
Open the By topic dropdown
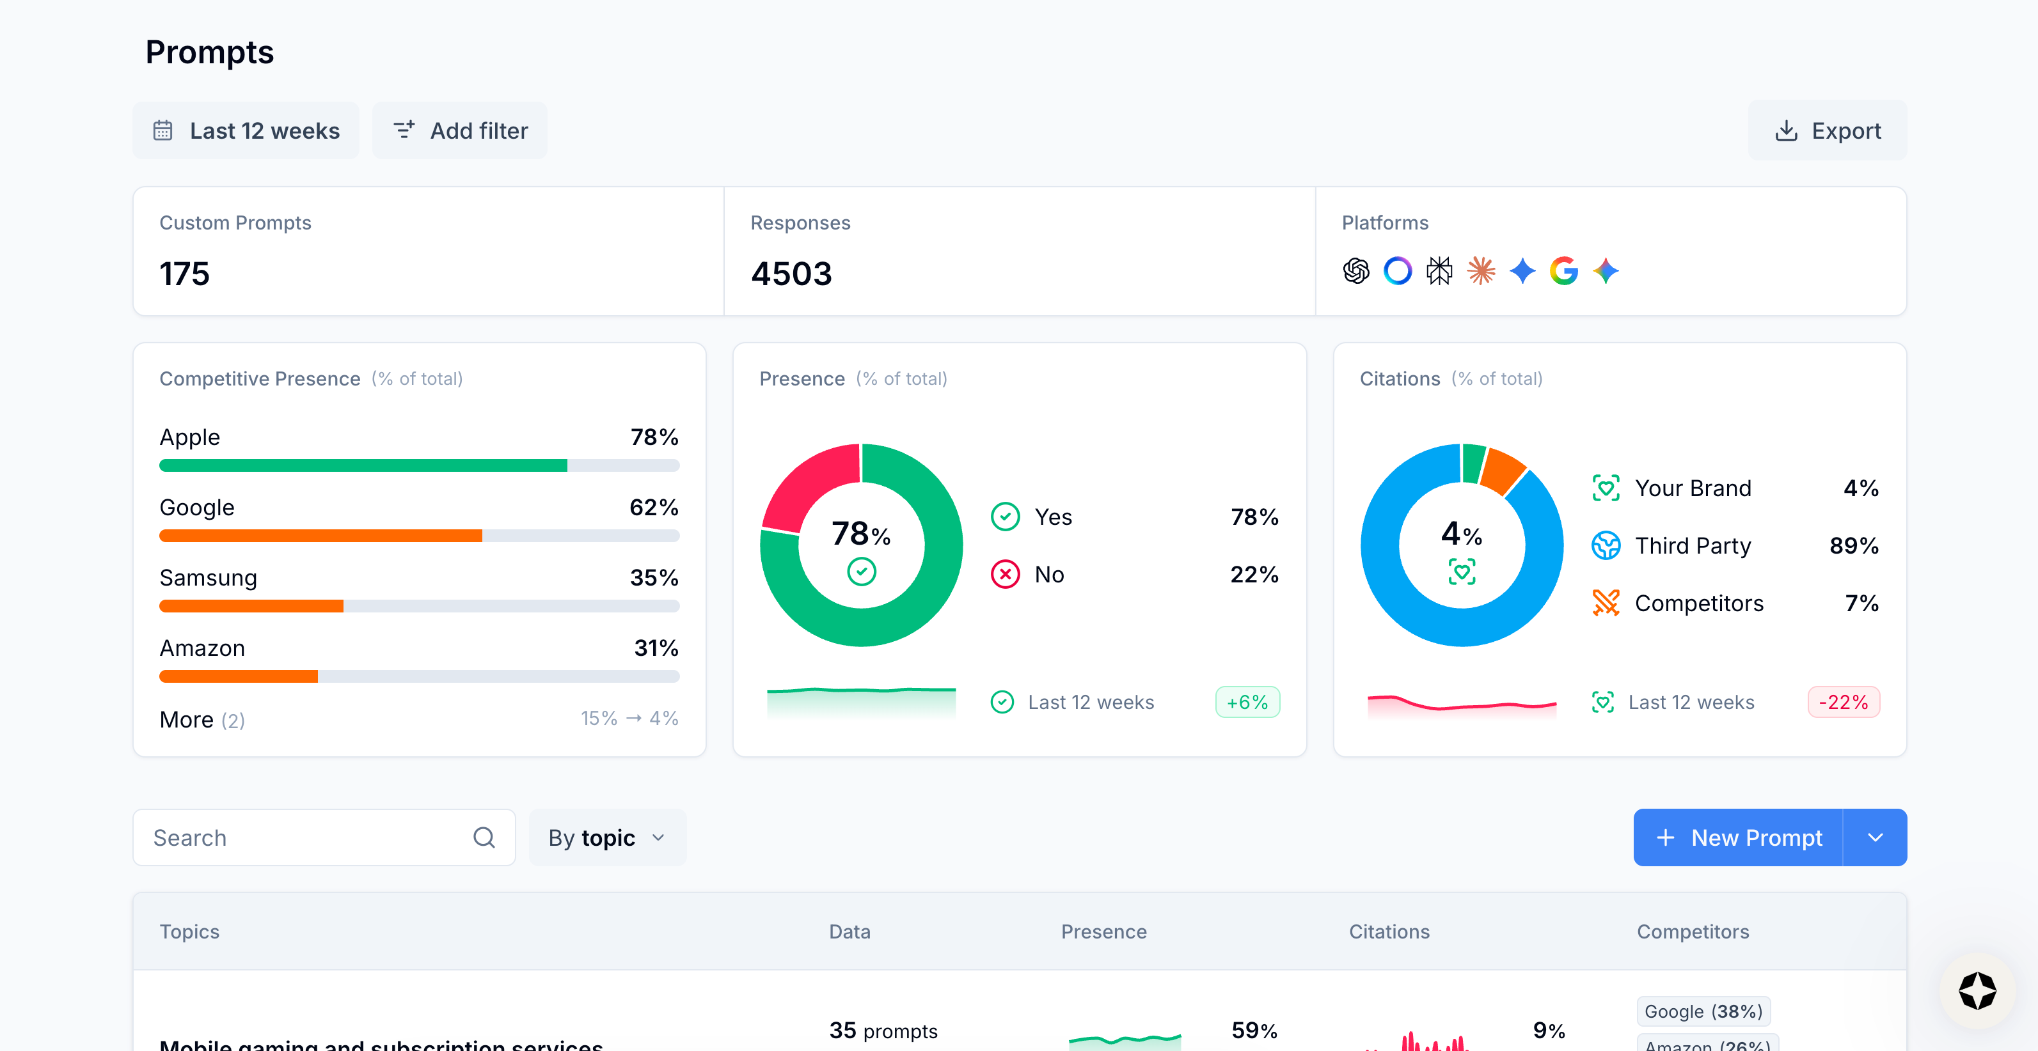[x=607, y=837]
